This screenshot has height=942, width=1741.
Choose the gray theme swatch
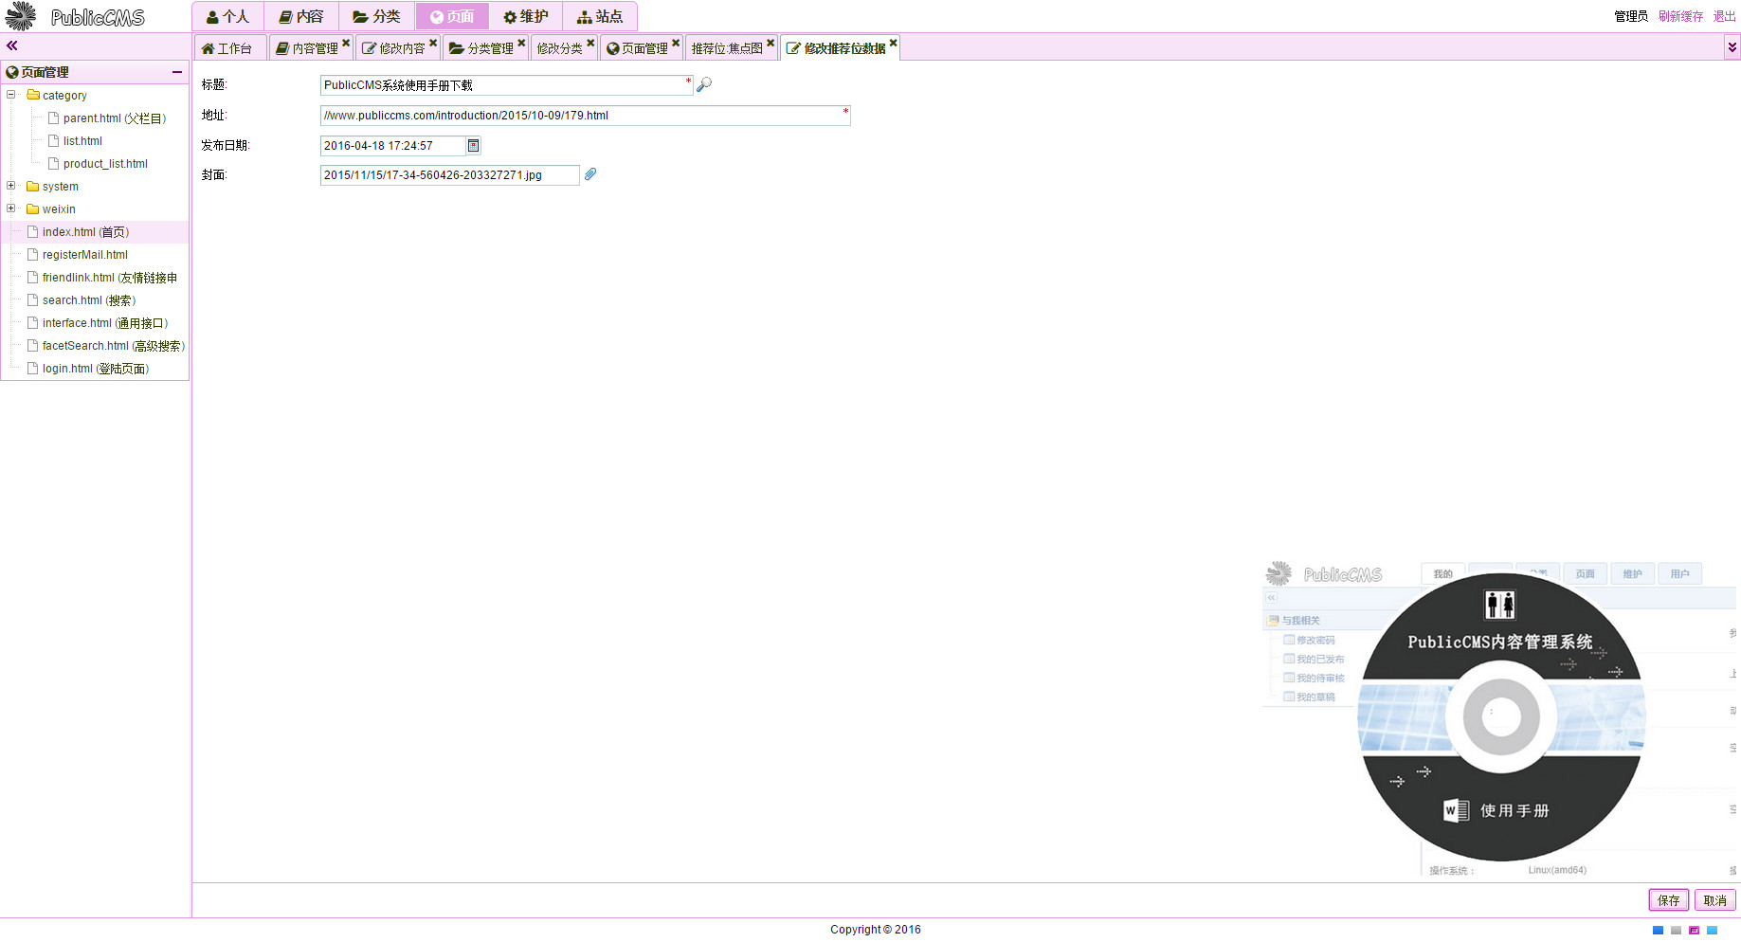coord(1676,931)
